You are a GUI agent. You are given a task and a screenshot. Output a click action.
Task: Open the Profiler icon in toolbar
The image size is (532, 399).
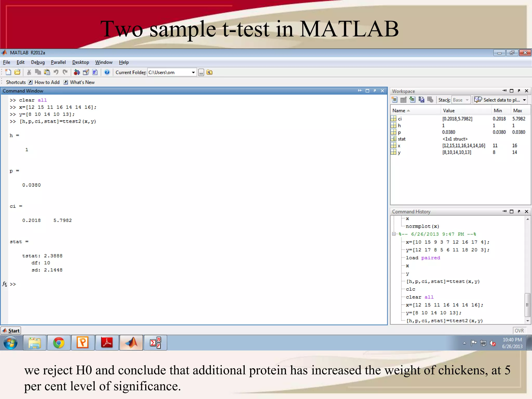coord(95,72)
